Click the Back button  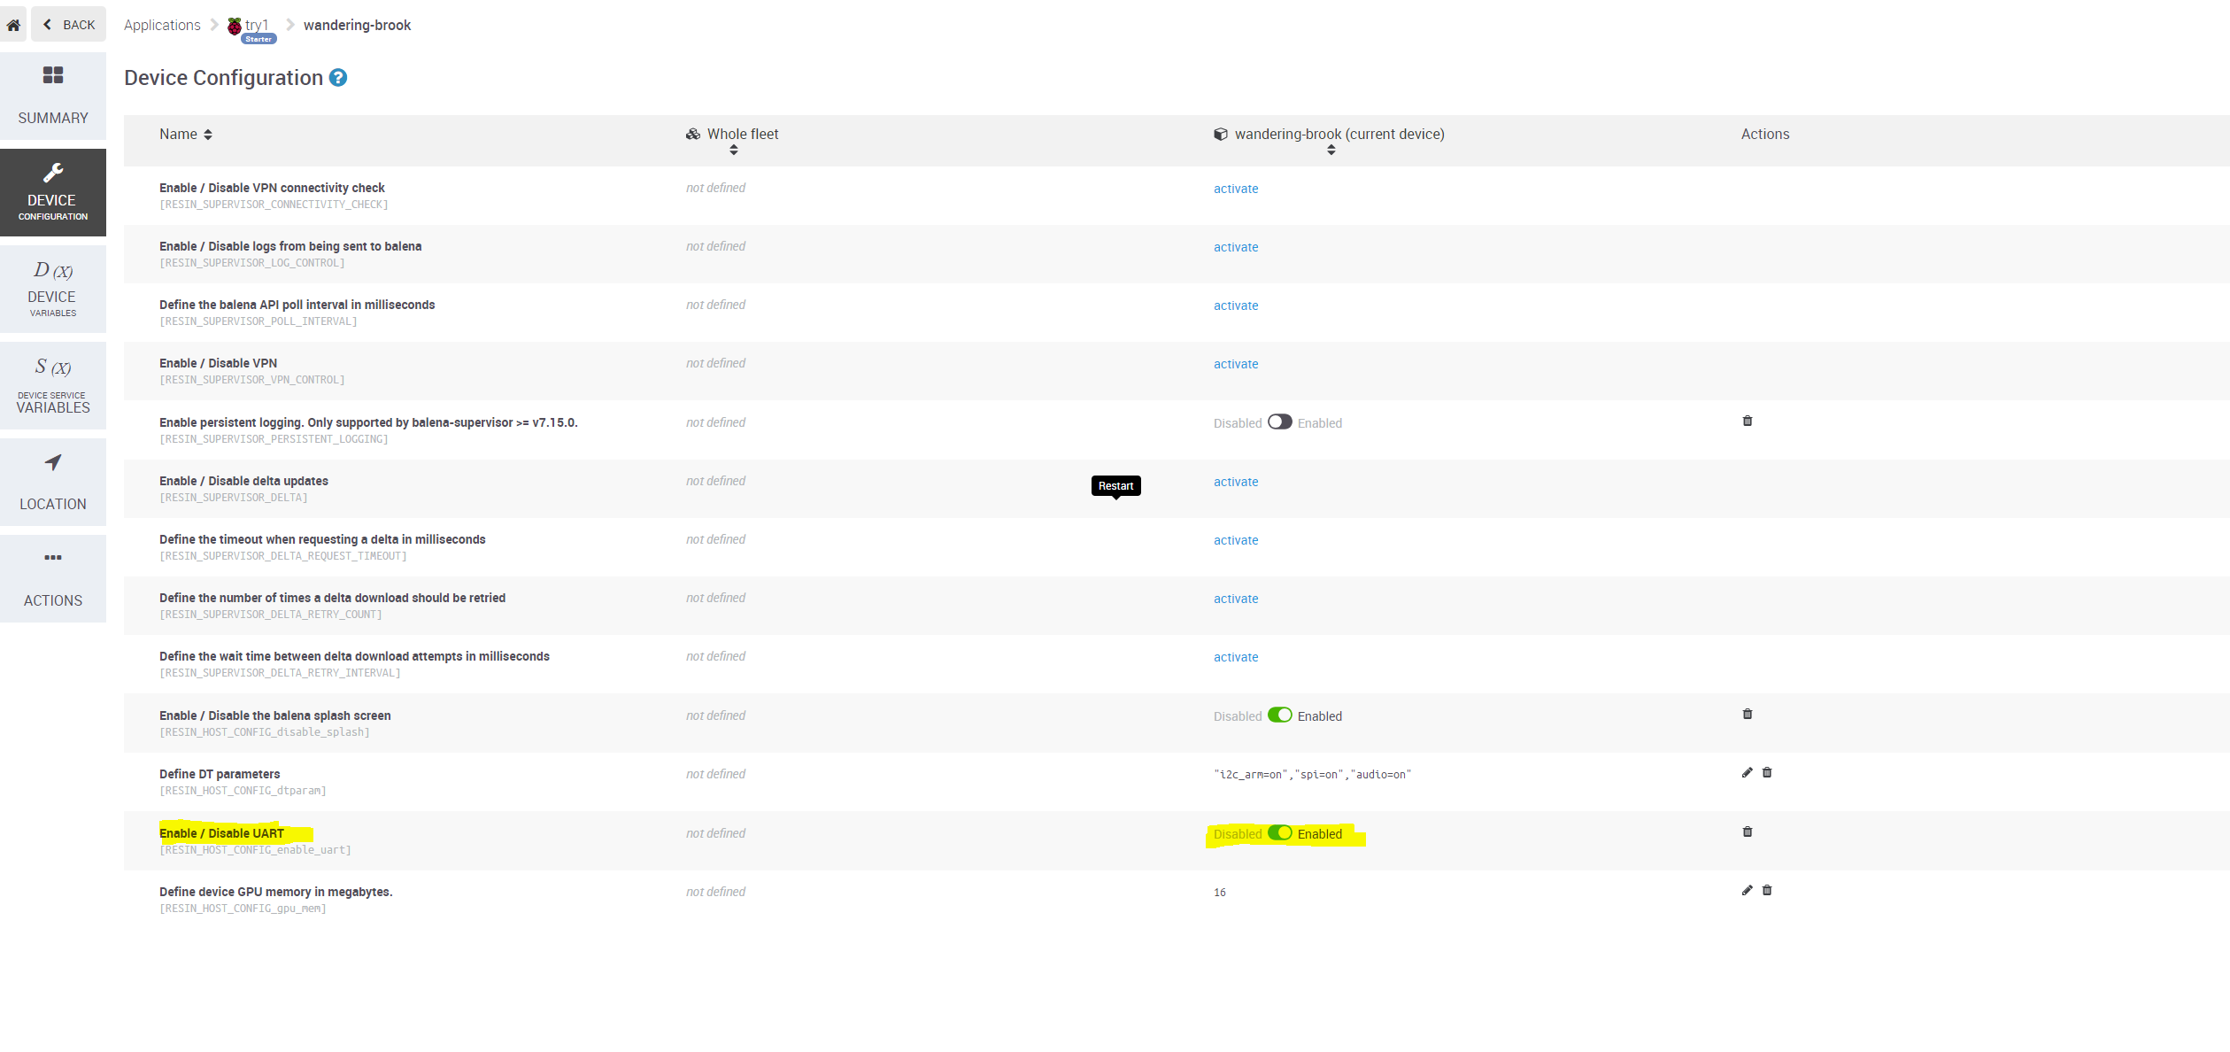[69, 25]
